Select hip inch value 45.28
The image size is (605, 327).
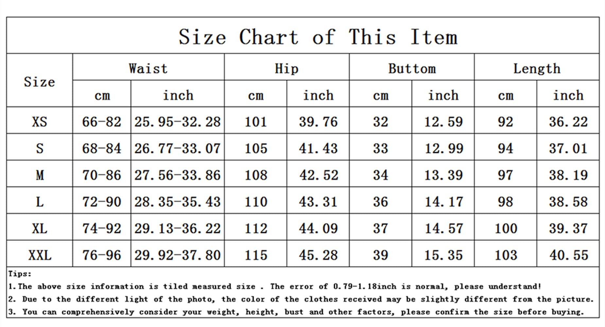coord(318,255)
